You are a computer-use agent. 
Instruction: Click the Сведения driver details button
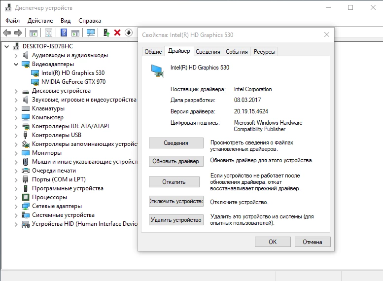(x=176, y=143)
